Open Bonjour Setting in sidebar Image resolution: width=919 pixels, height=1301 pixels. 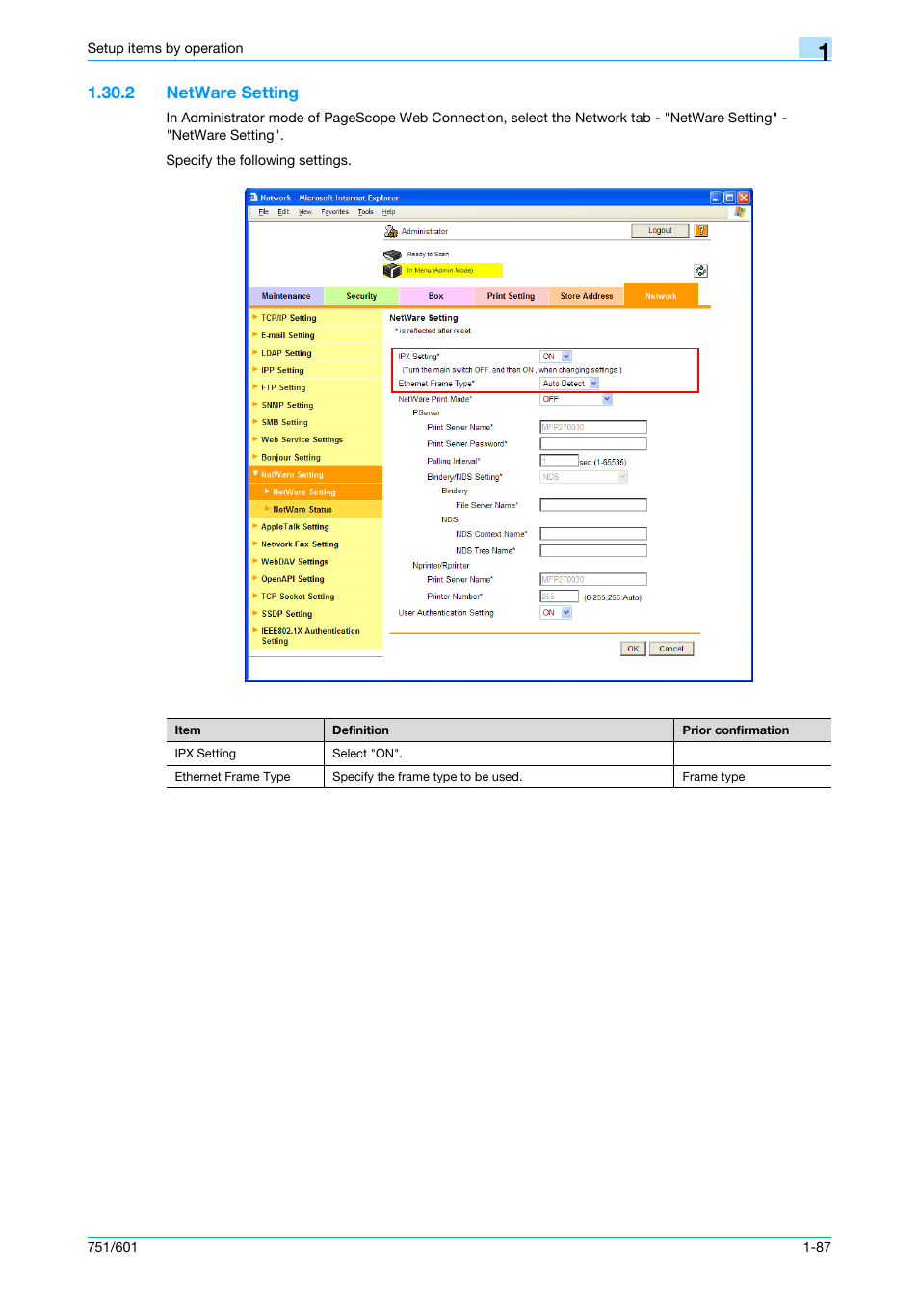(x=290, y=457)
